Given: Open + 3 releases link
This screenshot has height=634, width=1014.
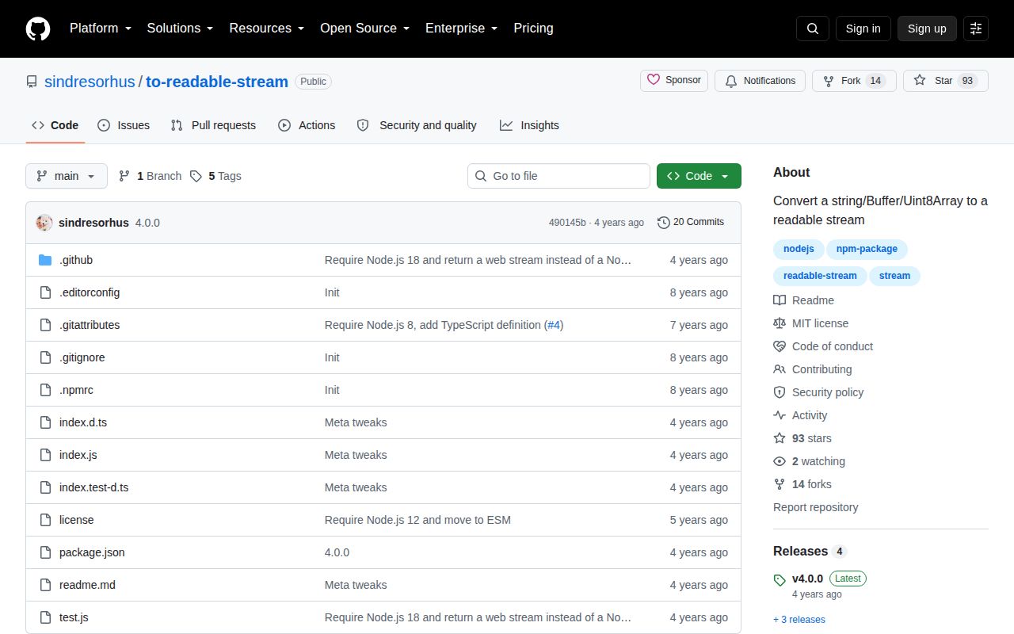Looking at the screenshot, I should [799, 620].
